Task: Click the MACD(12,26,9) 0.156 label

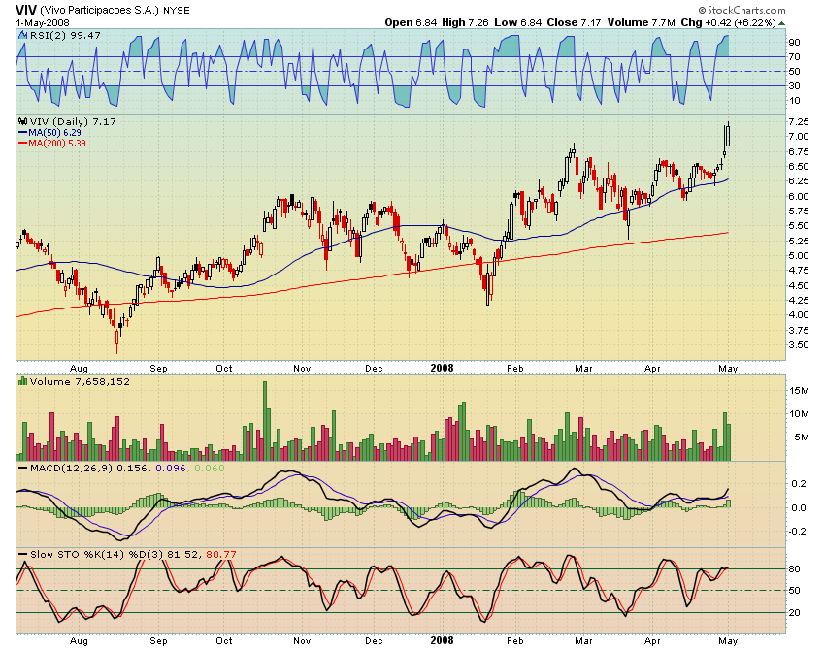Action: pyautogui.click(x=88, y=469)
